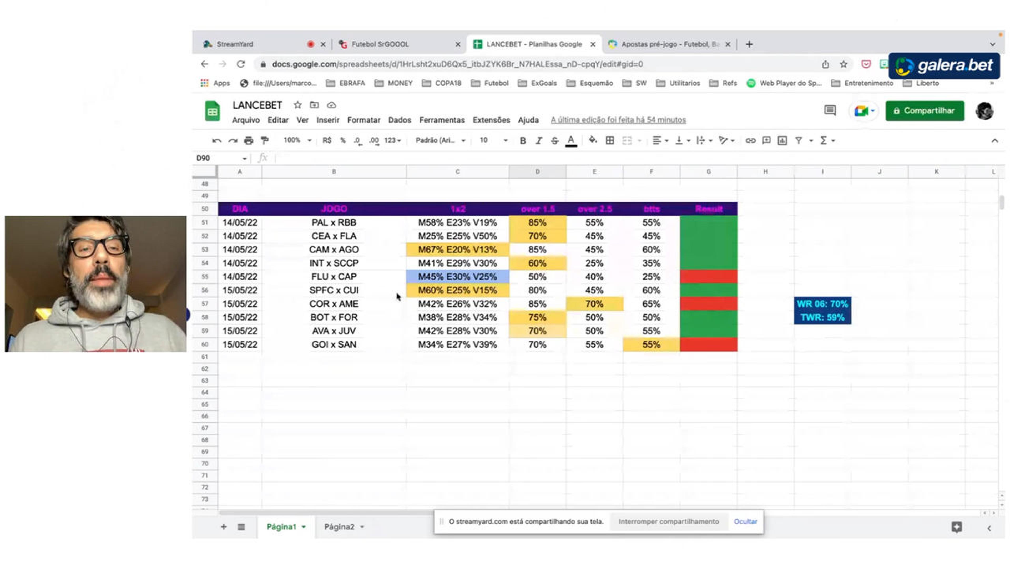Viewport: 1010px width, 568px height.
Task: Switch to Apostas pré-jogo tab
Action: pos(670,44)
